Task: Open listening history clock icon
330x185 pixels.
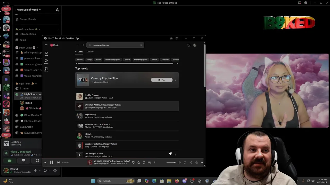Action: (189, 45)
